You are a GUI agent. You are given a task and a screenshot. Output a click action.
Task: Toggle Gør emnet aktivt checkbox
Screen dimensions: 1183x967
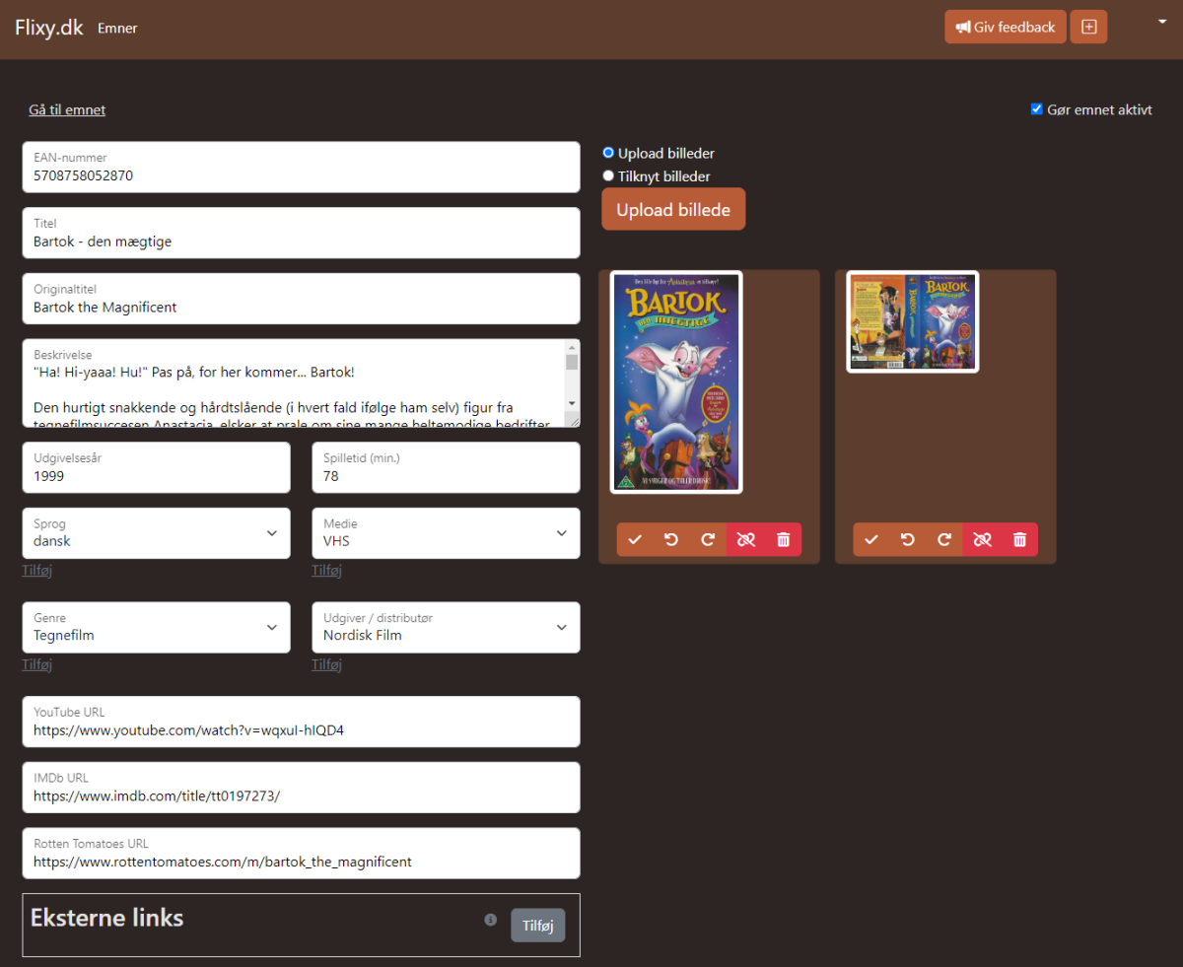coord(1036,109)
